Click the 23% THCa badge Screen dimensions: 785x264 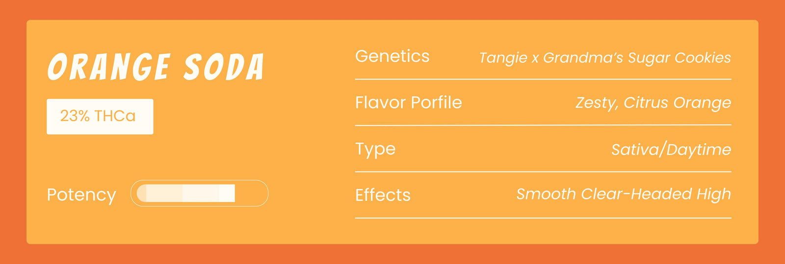pos(100,116)
